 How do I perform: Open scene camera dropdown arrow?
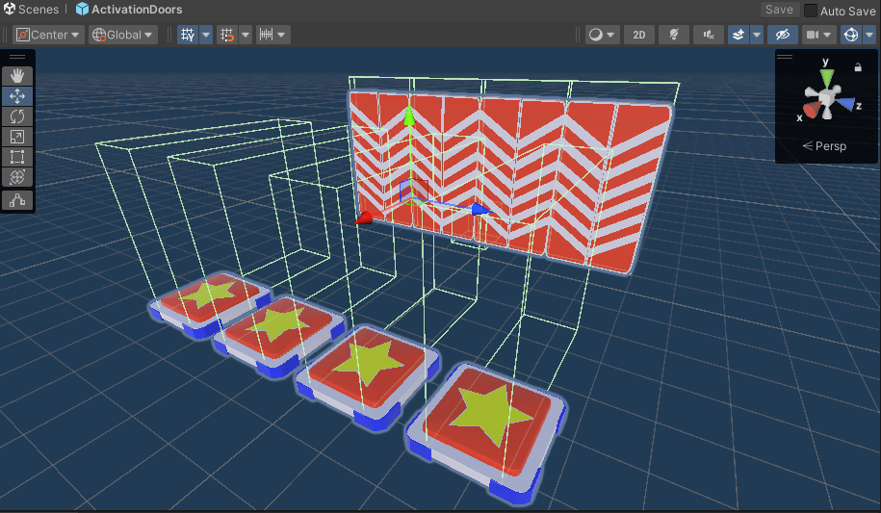point(828,35)
